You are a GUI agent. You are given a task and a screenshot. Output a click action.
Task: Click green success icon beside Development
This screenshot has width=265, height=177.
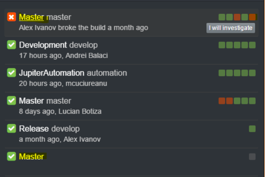(x=11, y=45)
